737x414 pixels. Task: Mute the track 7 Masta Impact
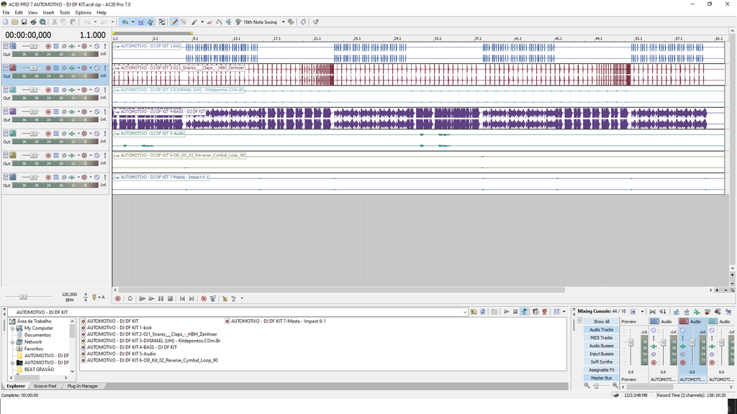coord(97,178)
